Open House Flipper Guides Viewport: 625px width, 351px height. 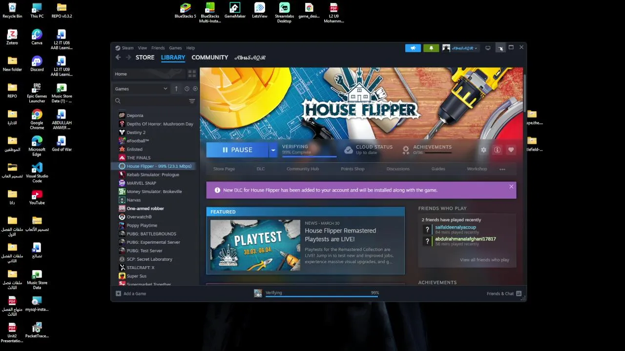pos(438,169)
